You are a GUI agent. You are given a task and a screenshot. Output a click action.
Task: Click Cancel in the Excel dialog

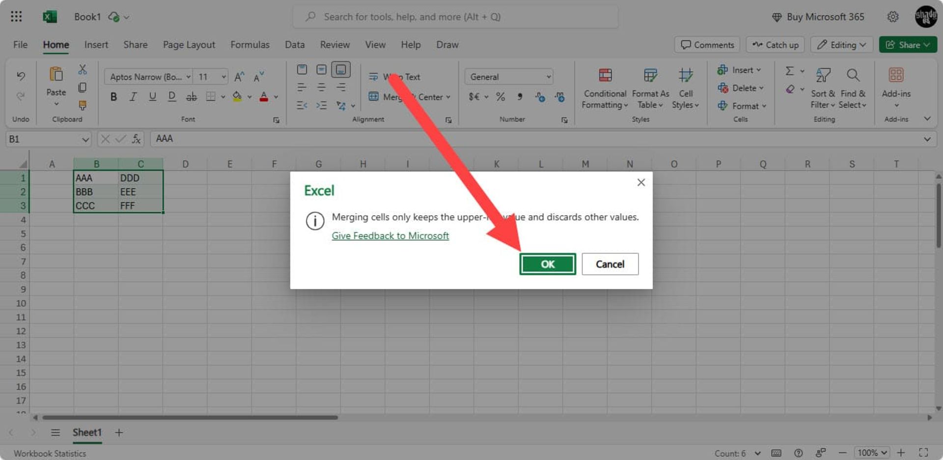pyautogui.click(x=610, y=264)
